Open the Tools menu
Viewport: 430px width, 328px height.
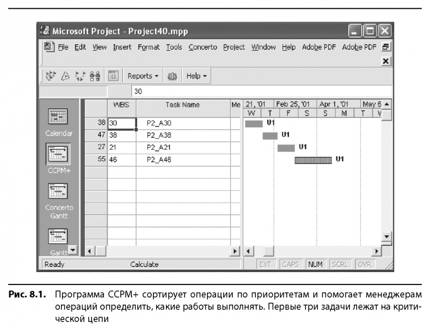174,47
